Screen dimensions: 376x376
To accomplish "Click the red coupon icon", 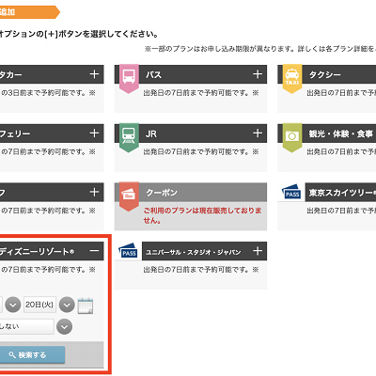I will pos(129,196).
